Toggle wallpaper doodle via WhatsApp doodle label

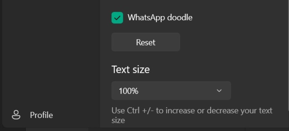click(x=160, y=18)
